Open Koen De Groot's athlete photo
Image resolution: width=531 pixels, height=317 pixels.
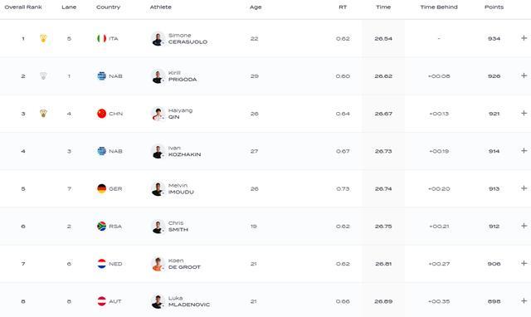point(158,264)
